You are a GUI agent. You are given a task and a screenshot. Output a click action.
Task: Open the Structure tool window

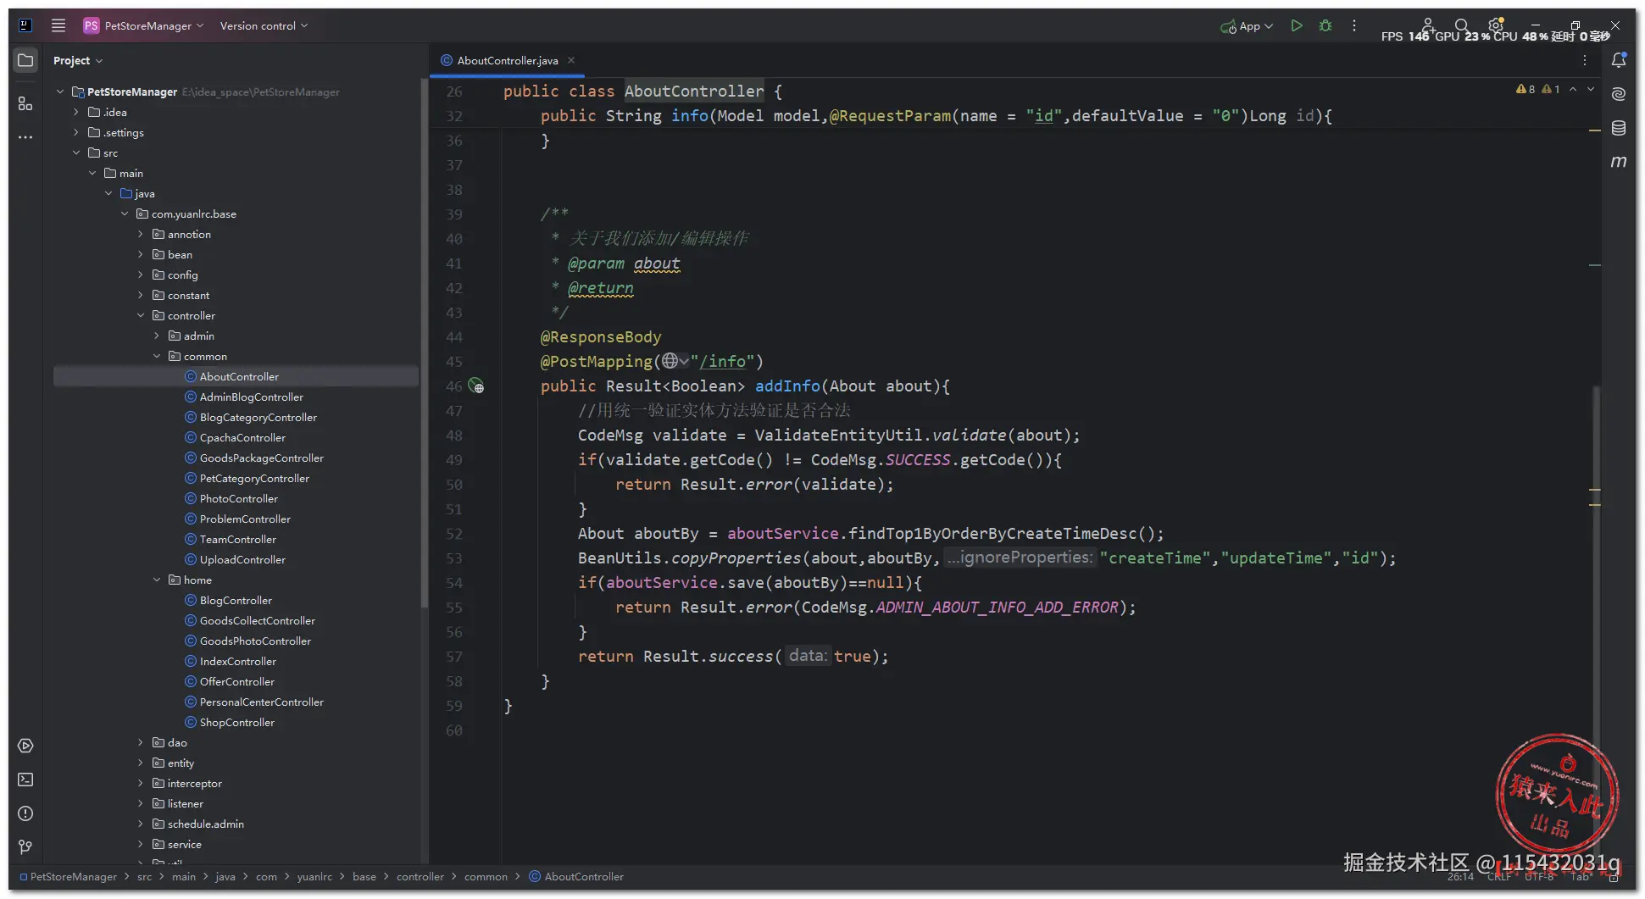(25, 103)
